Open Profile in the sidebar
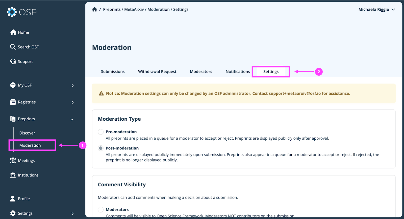This screenshot has width=404, height=219. [x=24, y=199]
